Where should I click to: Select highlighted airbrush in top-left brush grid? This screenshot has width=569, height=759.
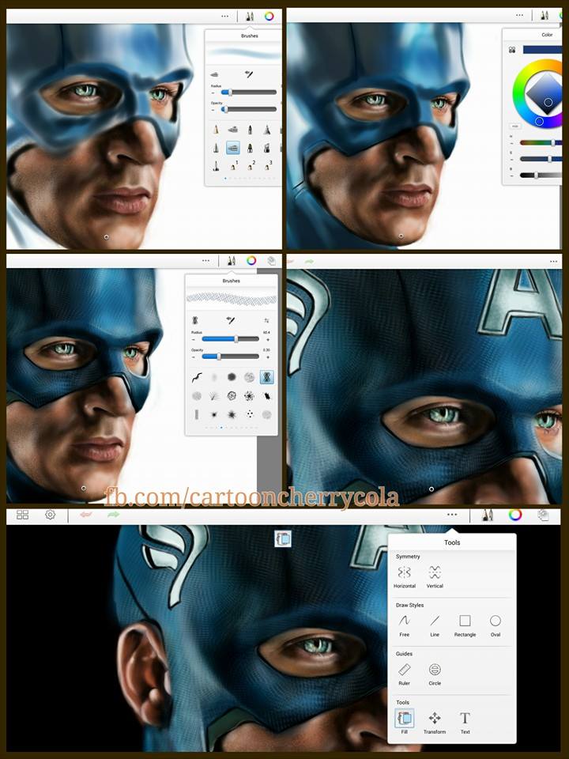point(232,148)
